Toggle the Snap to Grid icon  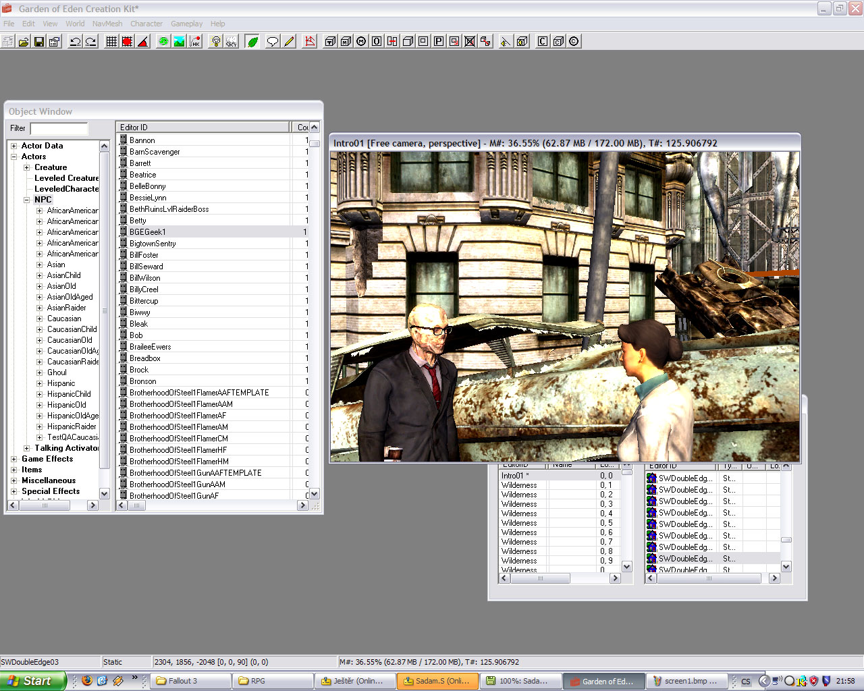(111, 41)
